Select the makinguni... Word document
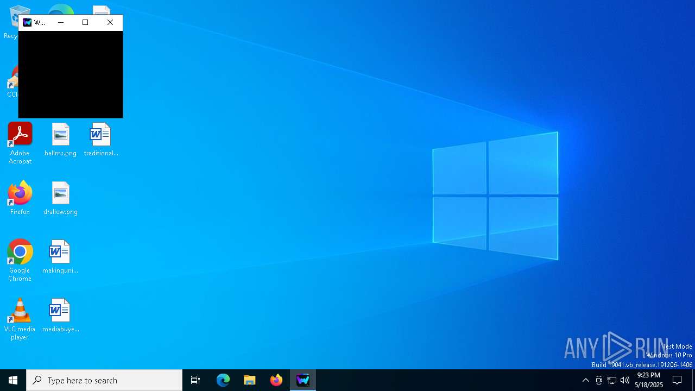The width and height of the screenshot is (695, 391). [60, 257]
